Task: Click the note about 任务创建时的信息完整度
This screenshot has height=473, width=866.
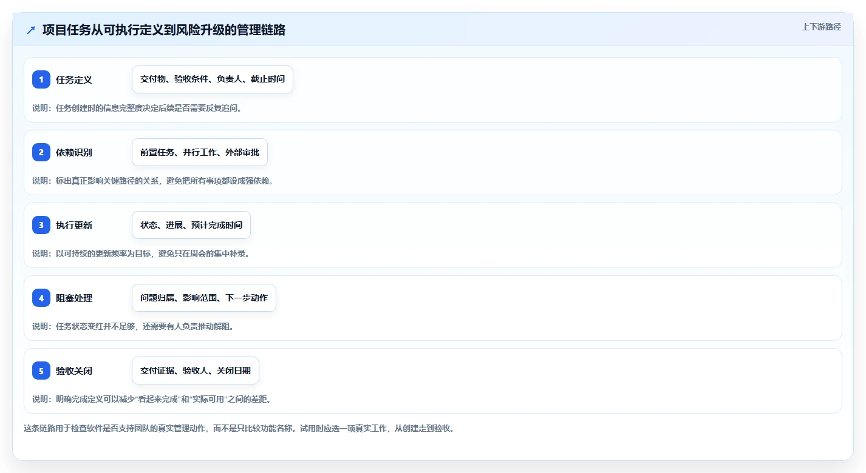Action: click(137, 108)
